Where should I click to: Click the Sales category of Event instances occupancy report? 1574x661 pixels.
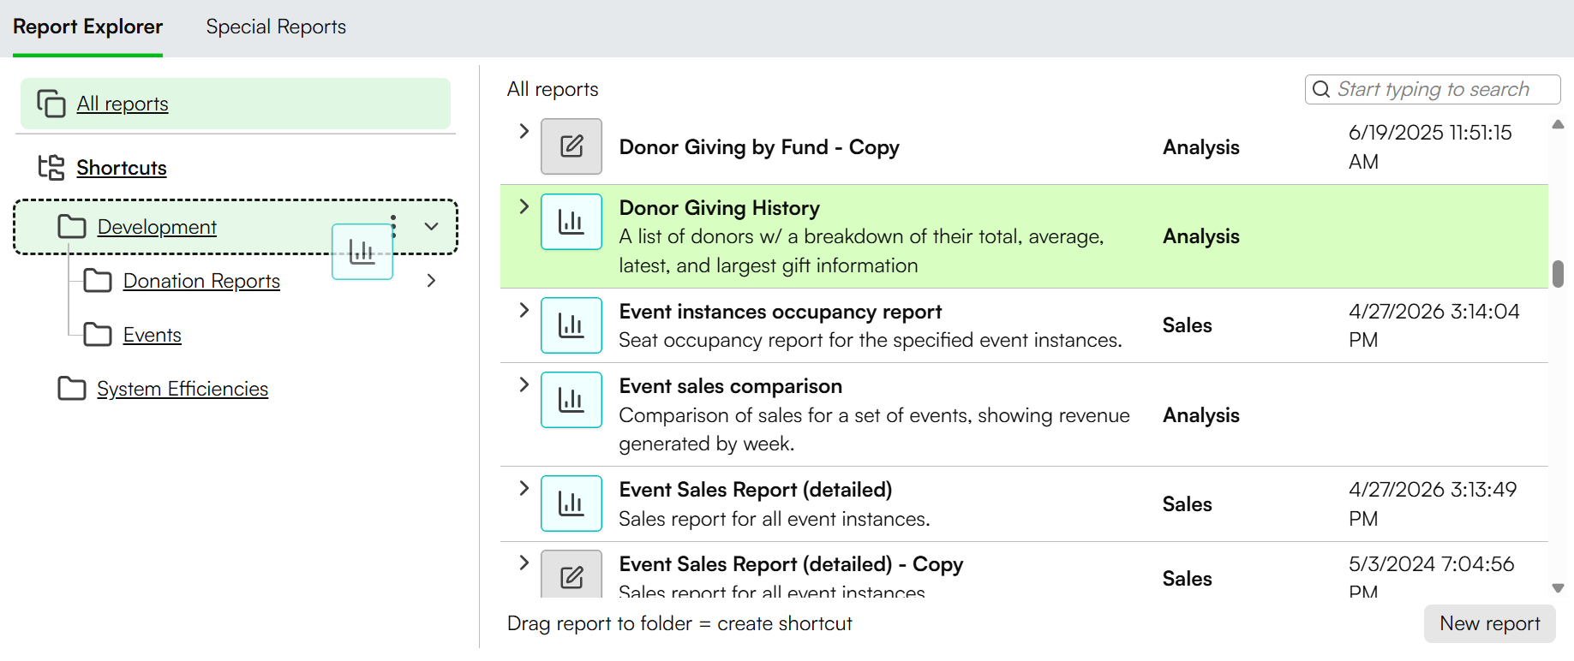point(1187,325)
